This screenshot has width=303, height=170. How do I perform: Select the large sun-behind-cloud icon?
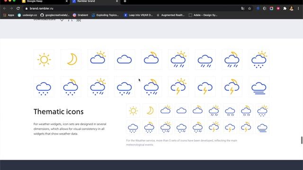tap(98, 58)
